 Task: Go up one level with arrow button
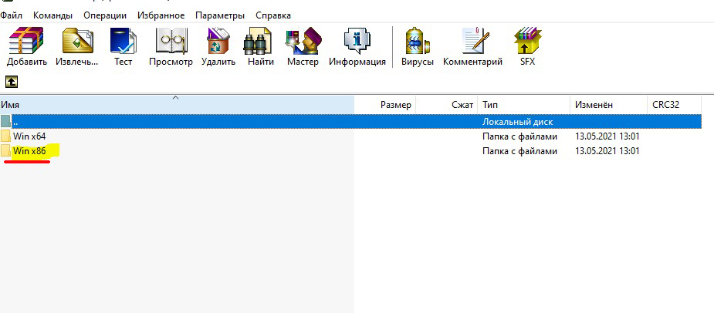point(12,81)
